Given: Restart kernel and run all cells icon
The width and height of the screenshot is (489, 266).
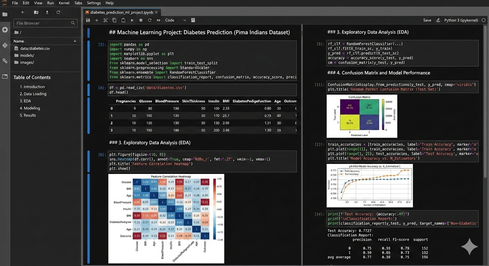Looking at the screenshot, I should click(x=158, y=20).
